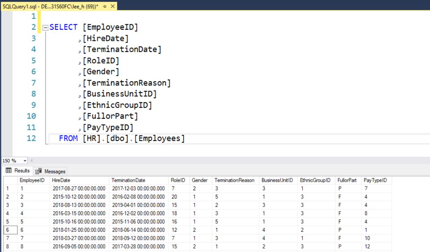Click the FROM keyword in query
Viewport: 430px width, 252px height.
(x=68, y=139)
